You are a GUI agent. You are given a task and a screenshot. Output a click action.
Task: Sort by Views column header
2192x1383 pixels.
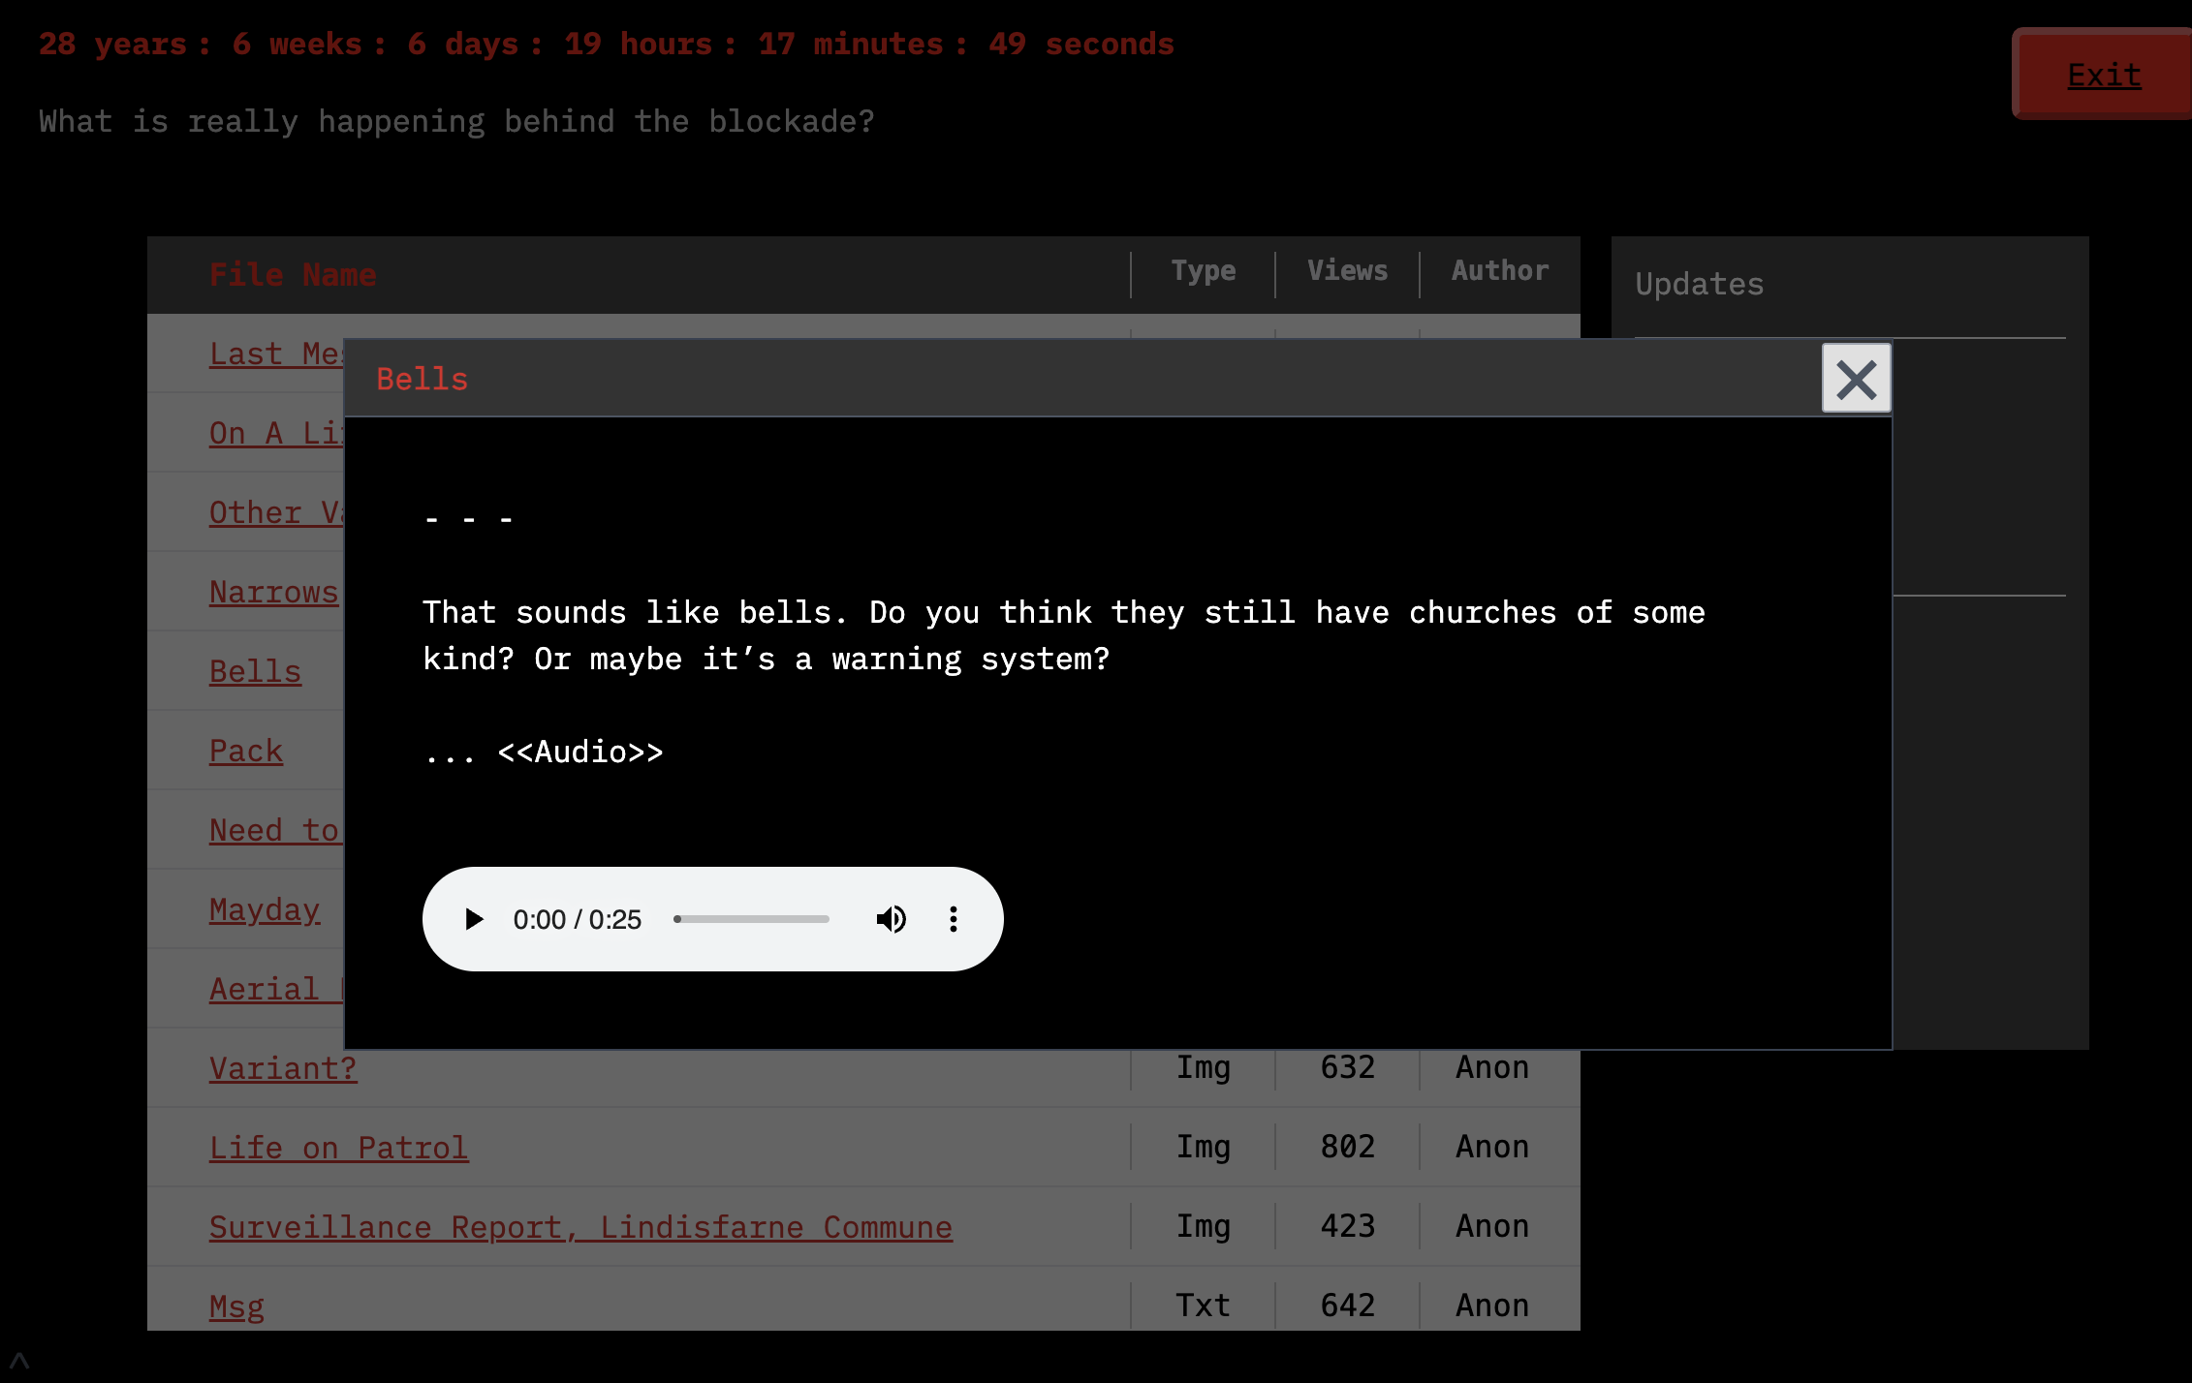[x=1347, y=271]
